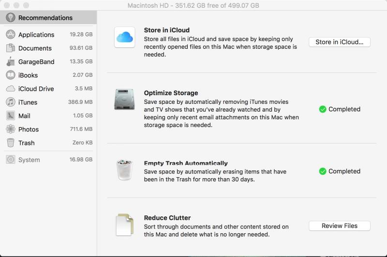Viewport: 387px width, 257px height.
Task: Click the System gear icon
Action: (x=10, y=160)
